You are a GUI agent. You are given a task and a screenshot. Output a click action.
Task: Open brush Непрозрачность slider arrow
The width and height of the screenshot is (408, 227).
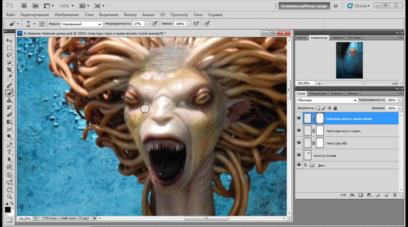point(147,24)
